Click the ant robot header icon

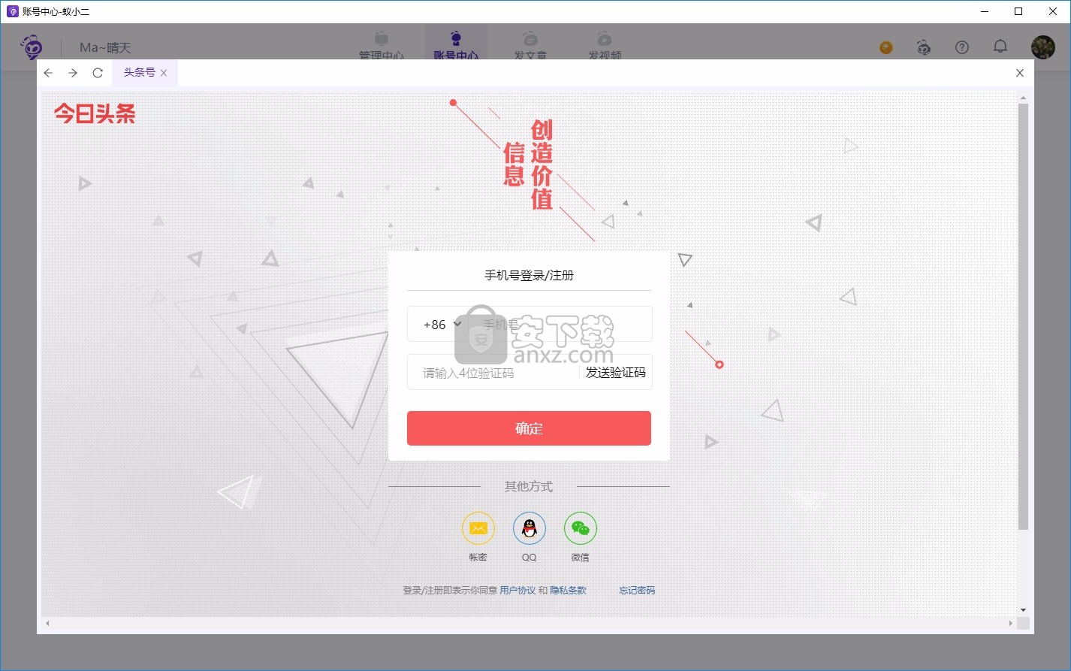tap(924, 47)
